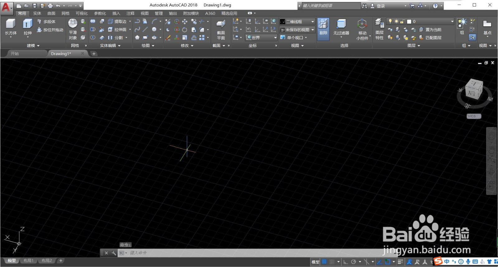Screen dimensions: 498x267
Task: Select the Line draw tool
Action: pyautogui.click(x=145, y=30)
